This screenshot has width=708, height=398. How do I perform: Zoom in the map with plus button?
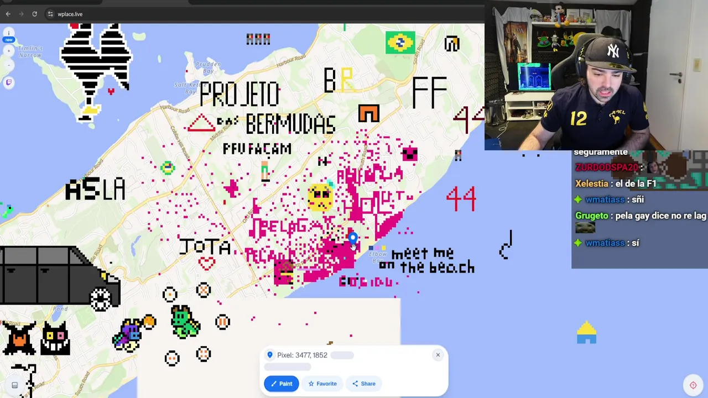9,51
